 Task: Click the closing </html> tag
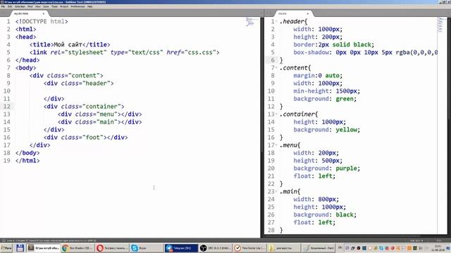[27, 161]
